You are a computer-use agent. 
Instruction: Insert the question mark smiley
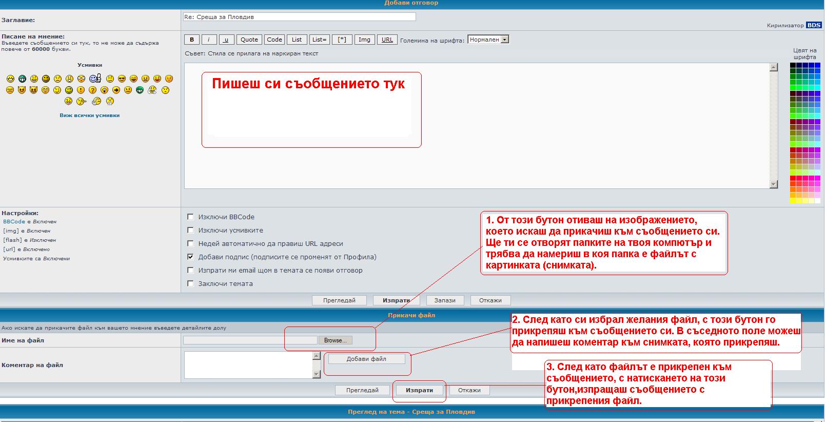coord(92,90)
